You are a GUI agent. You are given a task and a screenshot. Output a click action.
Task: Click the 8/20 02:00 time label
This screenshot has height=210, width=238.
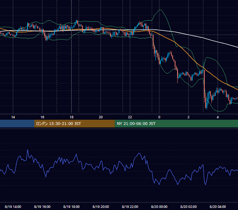click(x=189, y=206)
